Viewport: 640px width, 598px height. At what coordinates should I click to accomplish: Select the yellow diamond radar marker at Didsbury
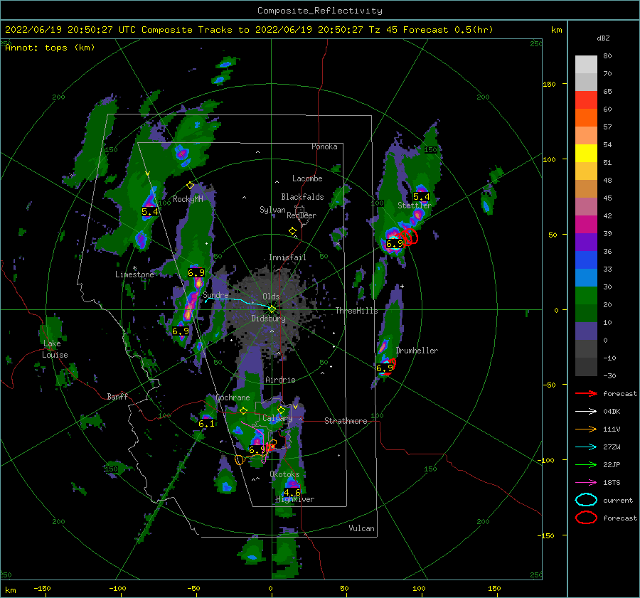[x=272, y=309]
